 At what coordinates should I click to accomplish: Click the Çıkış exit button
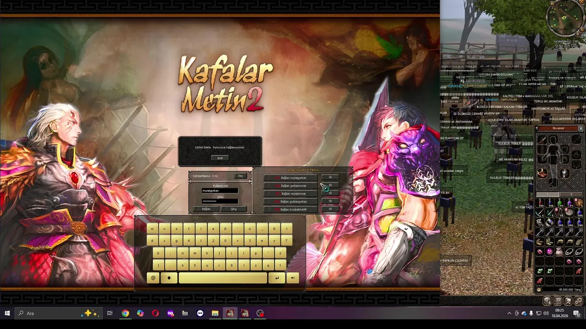pos(233,209)
